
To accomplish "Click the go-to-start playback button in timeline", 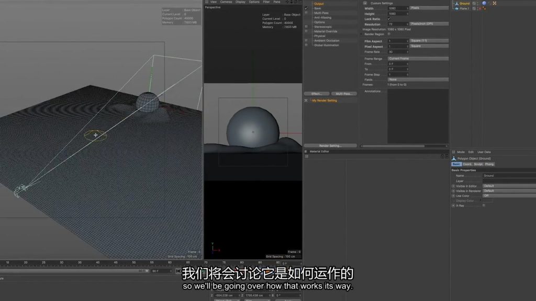I will (x=178, y=271).
